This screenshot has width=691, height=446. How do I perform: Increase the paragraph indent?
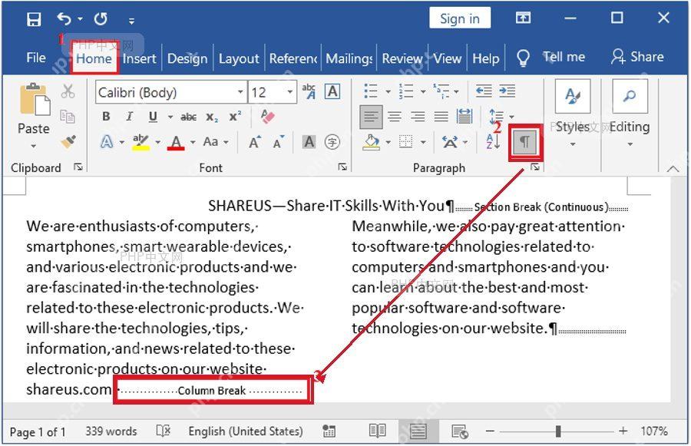[x=508, y=91]
